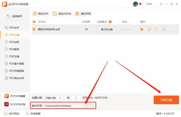Click the 金舟PDF转换器 app logo
The image size is (181, 117).
[5, 4]
